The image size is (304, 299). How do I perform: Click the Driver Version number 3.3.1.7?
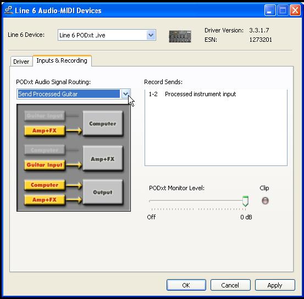[259, 30]
